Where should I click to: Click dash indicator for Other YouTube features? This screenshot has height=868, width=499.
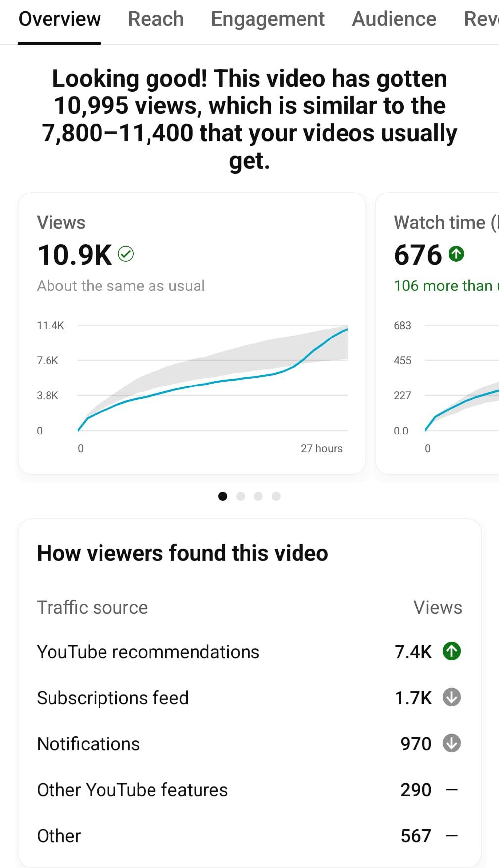point(451,790)
